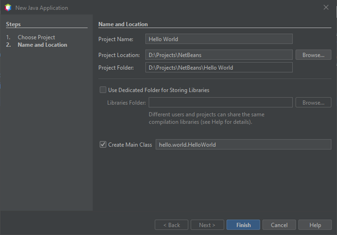Select the bold Name and Location step
Screen dimensions: 337x235
click(x=42, y=45)
